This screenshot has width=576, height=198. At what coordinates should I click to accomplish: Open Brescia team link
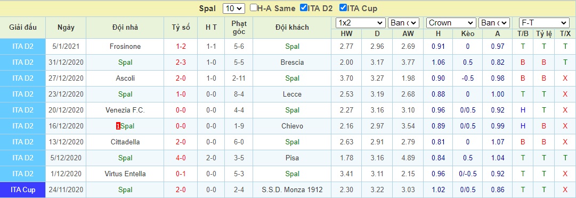pyautogui.click(x=292, y=62)
